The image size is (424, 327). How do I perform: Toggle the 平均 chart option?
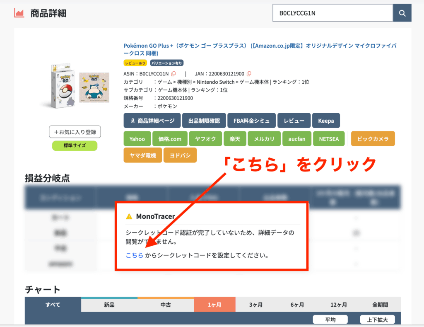coord(330,320)
